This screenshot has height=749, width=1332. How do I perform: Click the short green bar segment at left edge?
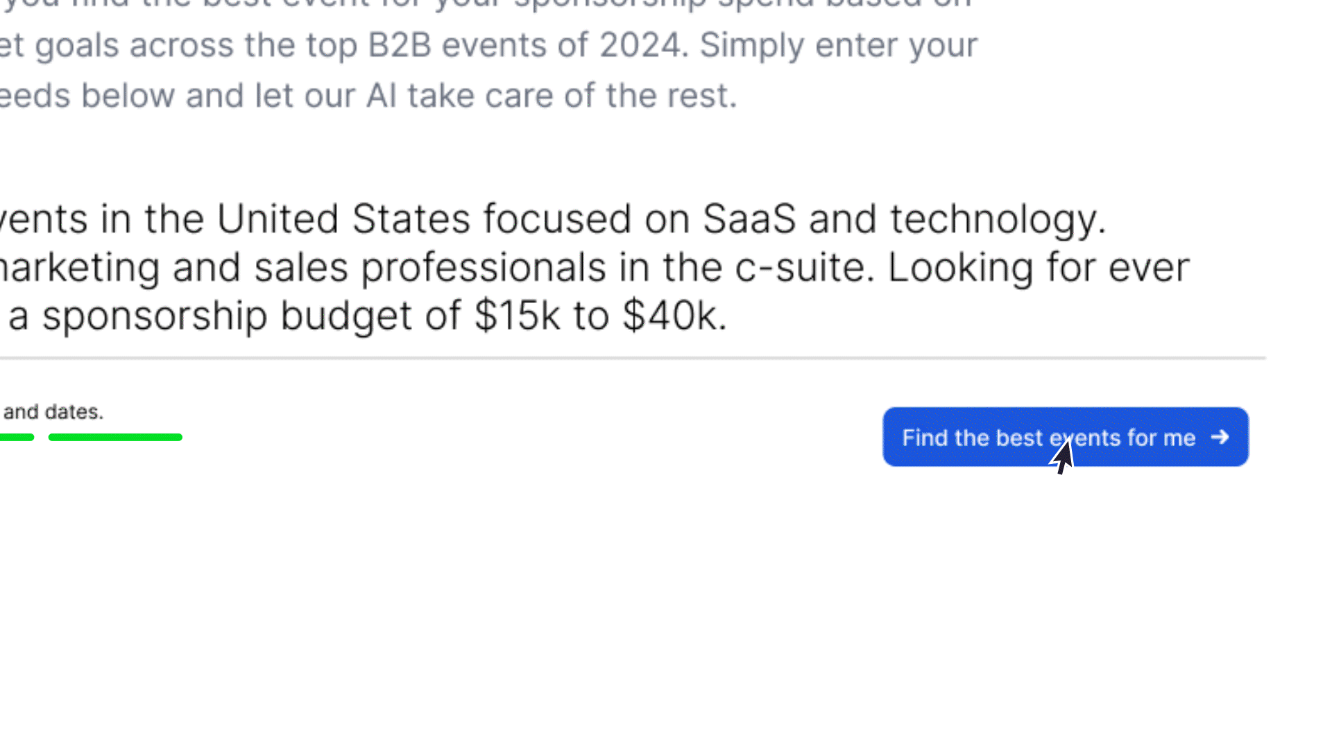(x=17, y=437)
